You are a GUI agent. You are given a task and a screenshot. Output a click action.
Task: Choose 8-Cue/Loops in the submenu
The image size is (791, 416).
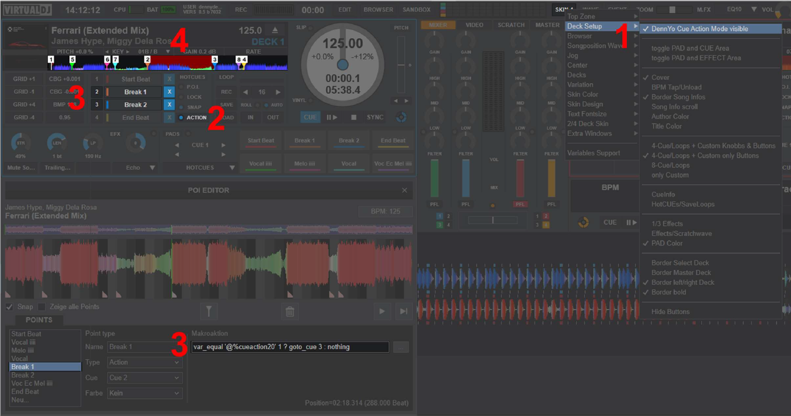point(710,166)
